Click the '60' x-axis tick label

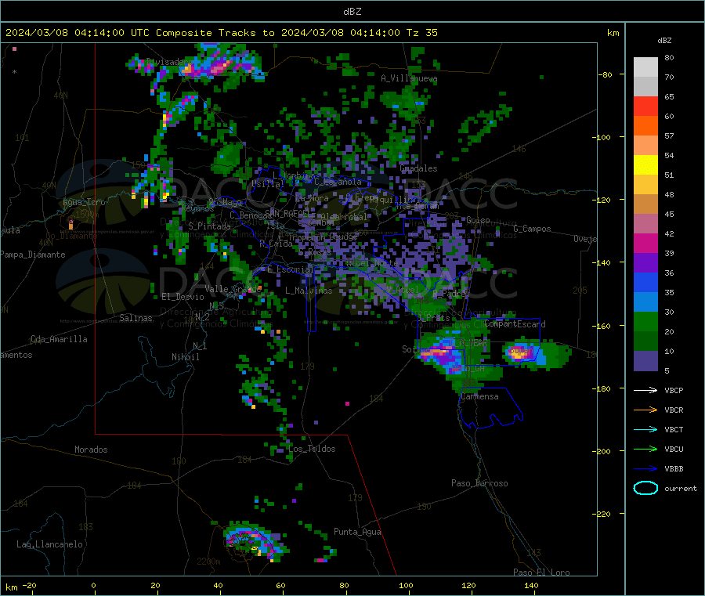(x=280, y=585)
